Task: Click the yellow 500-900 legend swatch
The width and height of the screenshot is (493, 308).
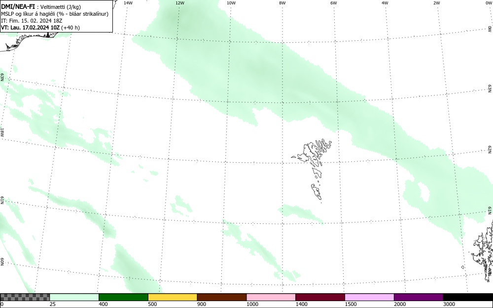Action: (x=173, y=297)
